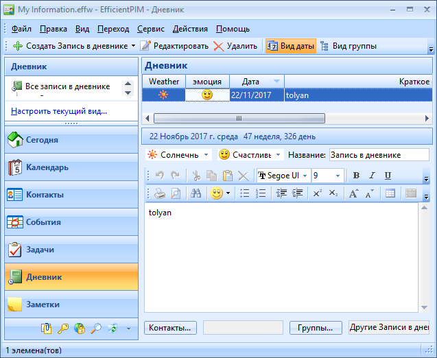This screenshot has width=437, height=358.
Task: Click the Настроить текущий вид link
Action: [59, 111]
